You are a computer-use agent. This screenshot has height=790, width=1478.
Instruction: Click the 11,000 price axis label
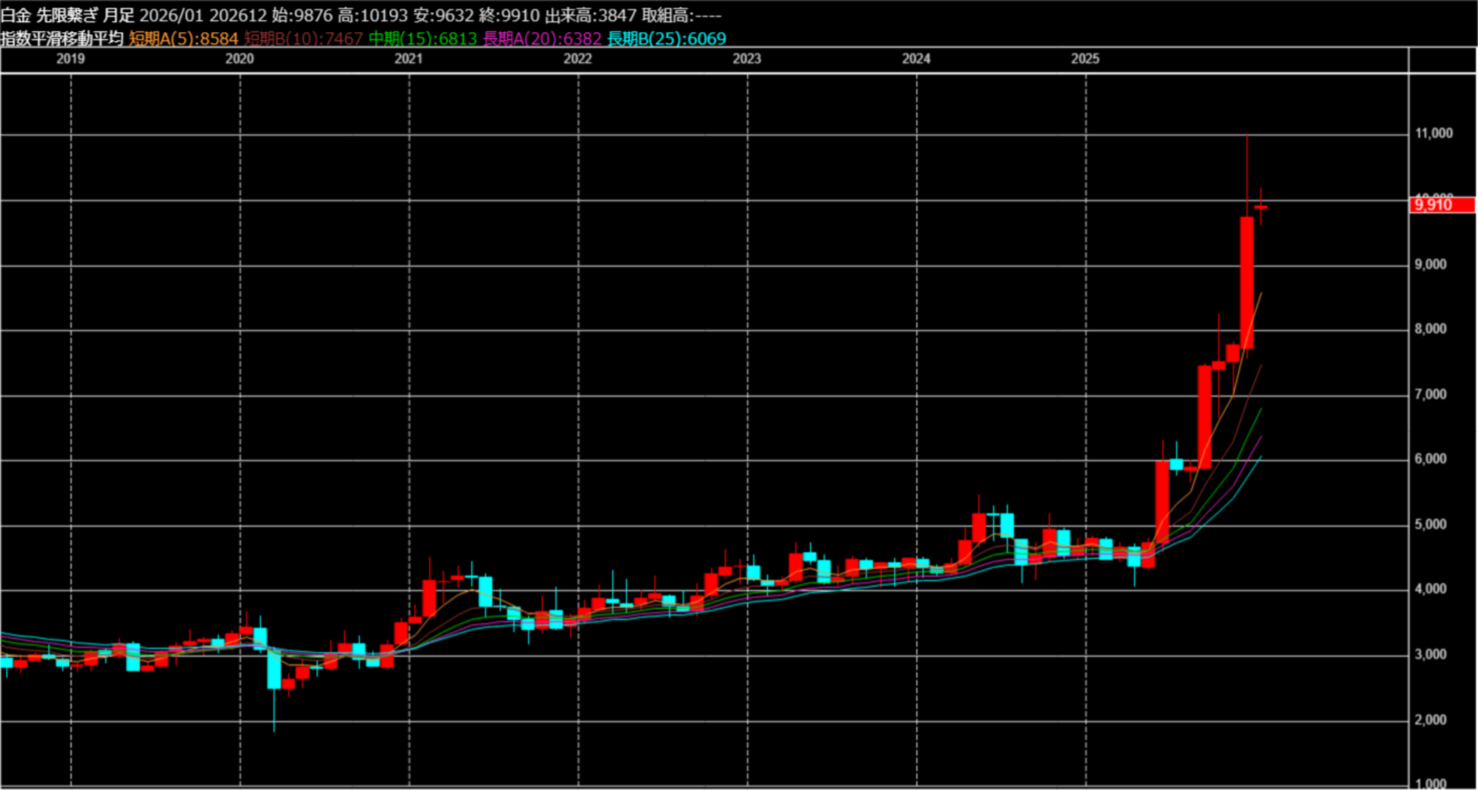(x=1434, y=134)
